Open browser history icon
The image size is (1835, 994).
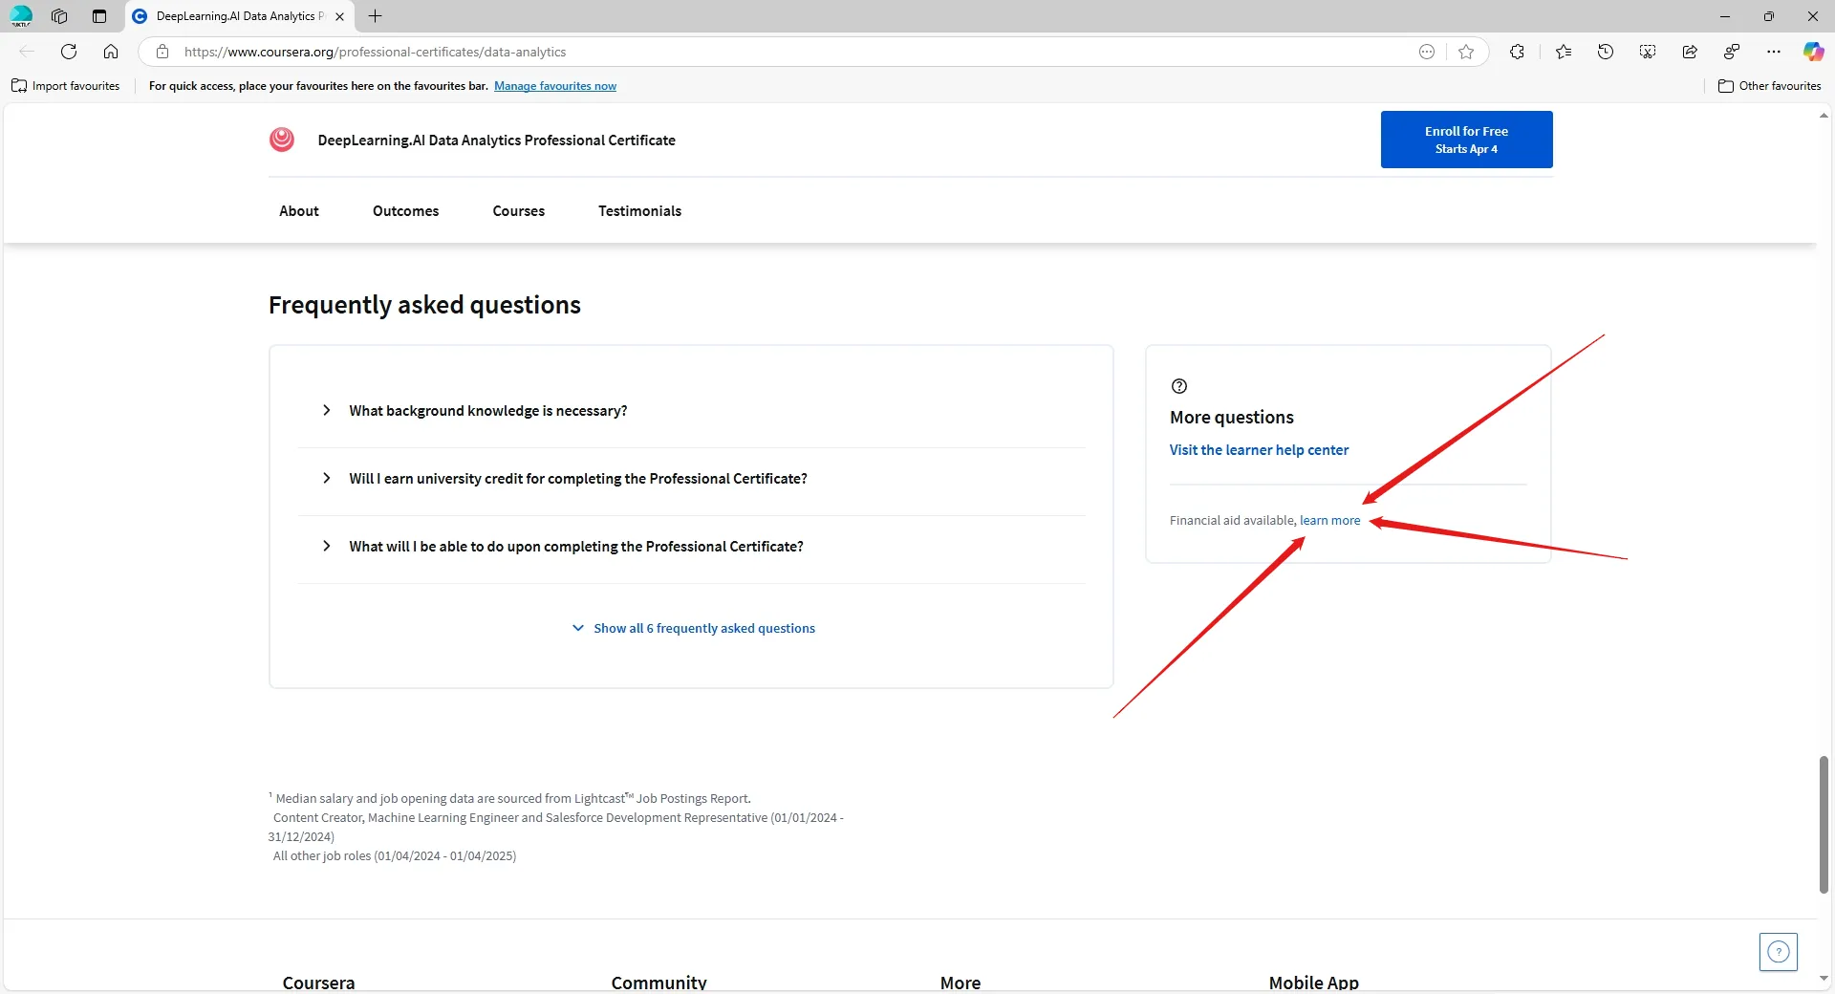click(x=1606, y=52)
